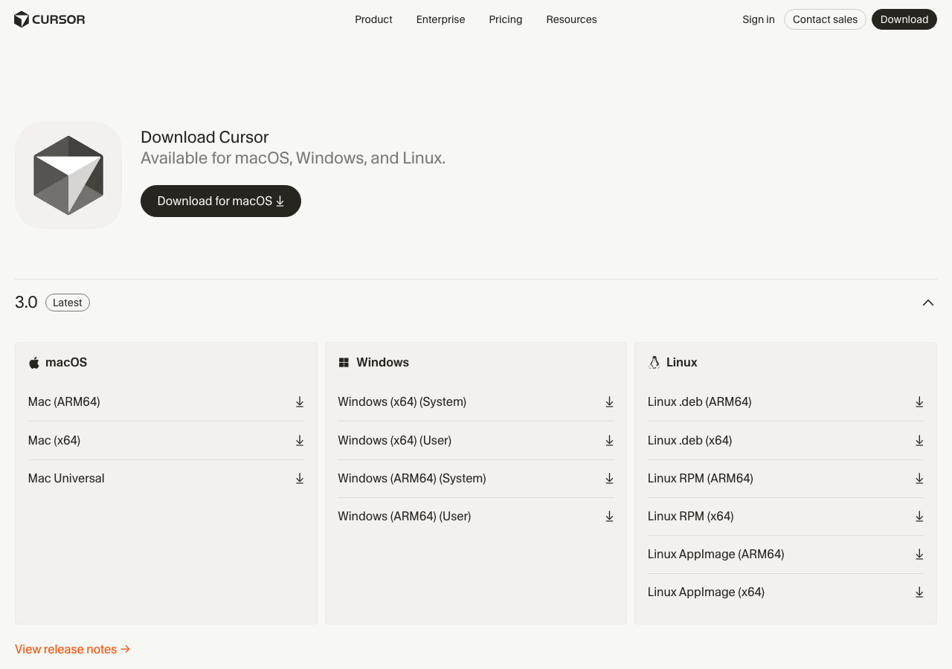Viewport: 952px width, 669px height.
Task: Click Linux .deb (x64) download arrow icon
Action: (x=919, y=441)
